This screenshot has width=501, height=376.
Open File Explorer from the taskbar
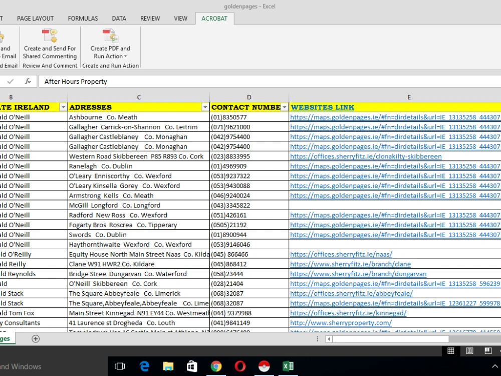168,366
